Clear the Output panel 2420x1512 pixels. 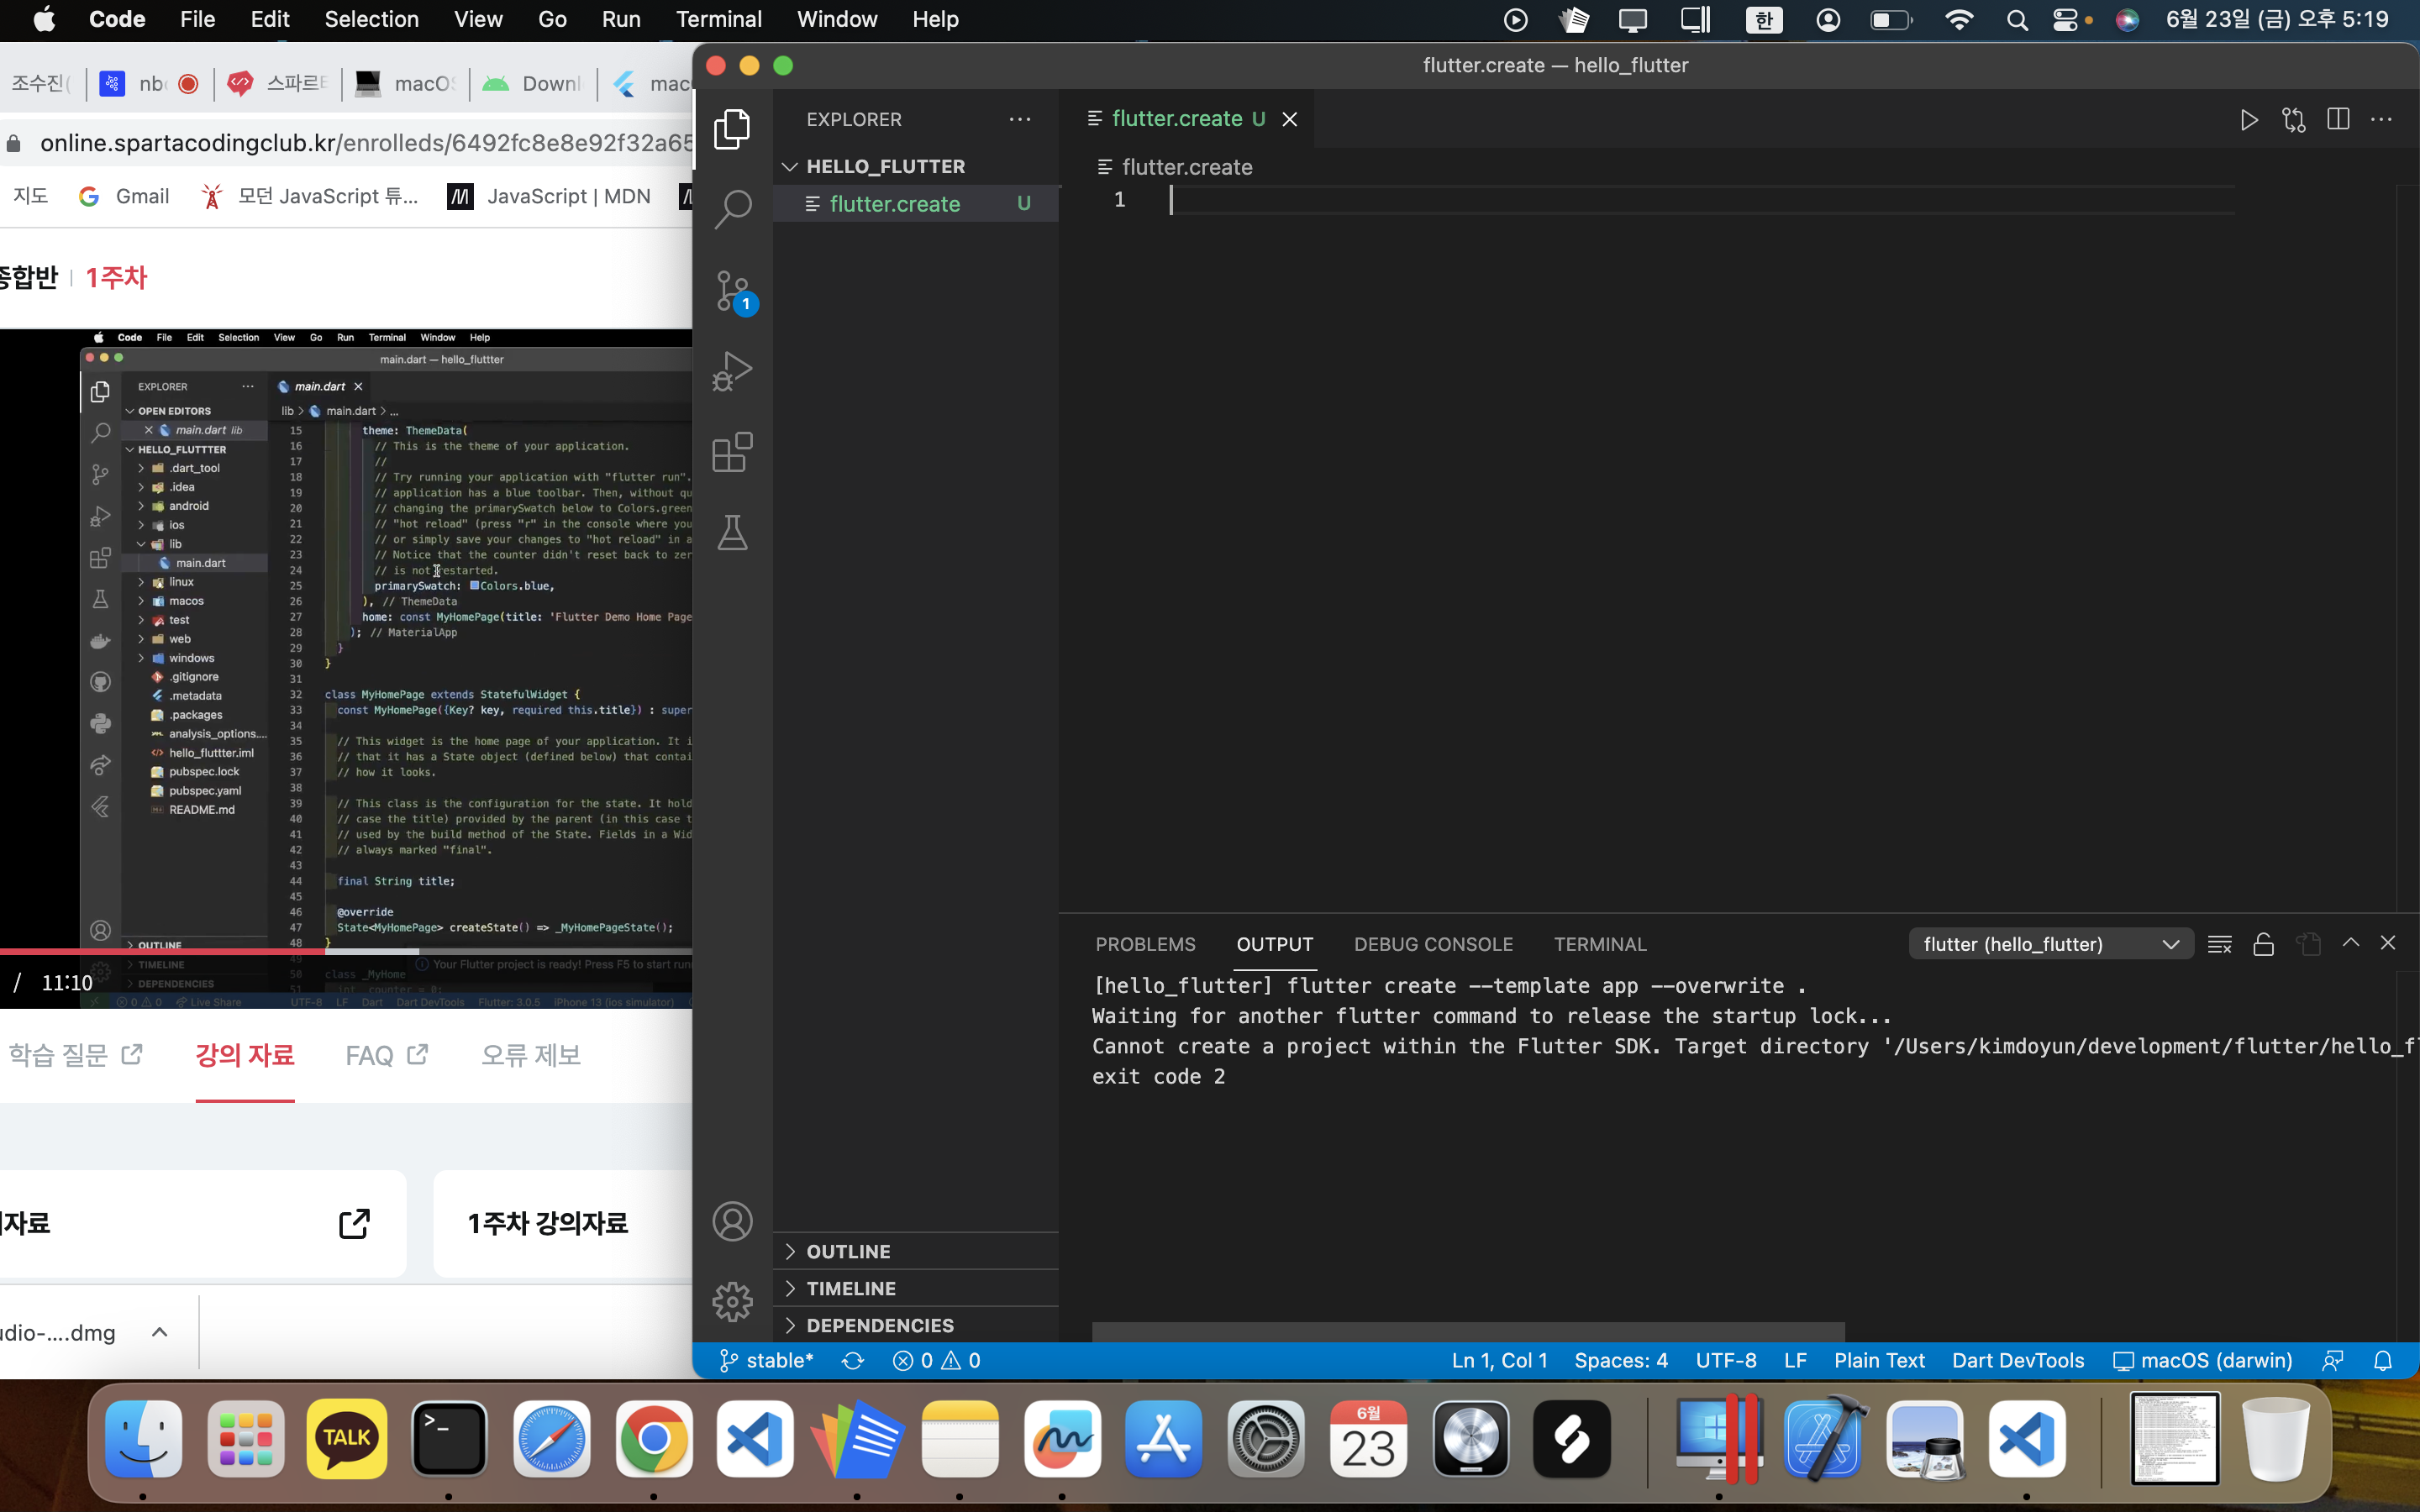click(2220, 944)
